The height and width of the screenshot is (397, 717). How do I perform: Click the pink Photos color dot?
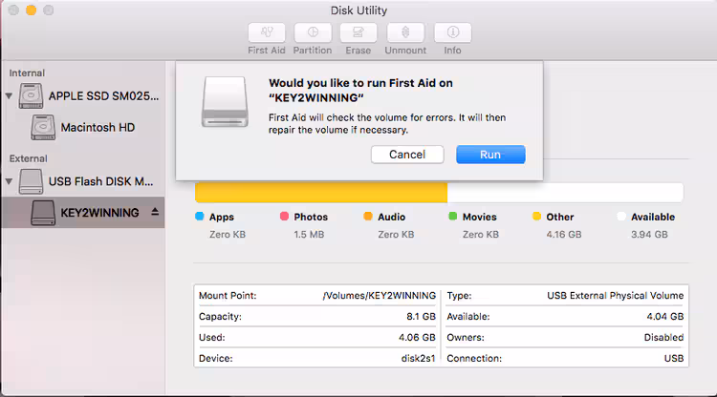pyautogui.click(x=284, y=217)
